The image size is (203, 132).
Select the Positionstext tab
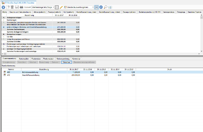tap(36, 59)
